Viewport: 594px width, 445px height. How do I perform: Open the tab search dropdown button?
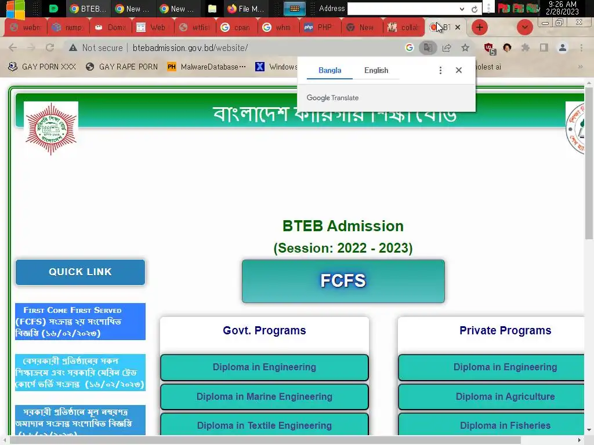524,27
